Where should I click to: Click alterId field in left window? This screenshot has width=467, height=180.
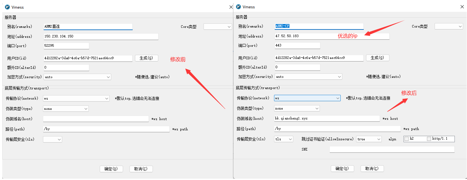coord(66,68)
